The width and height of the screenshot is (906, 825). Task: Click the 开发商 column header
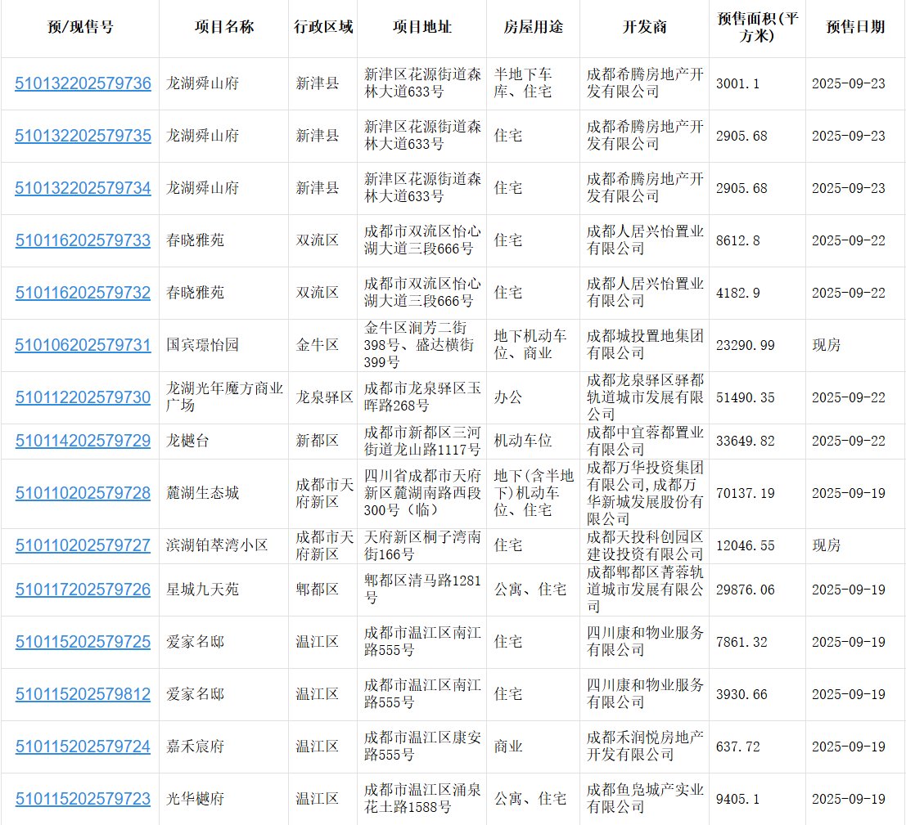coord(644,27)
